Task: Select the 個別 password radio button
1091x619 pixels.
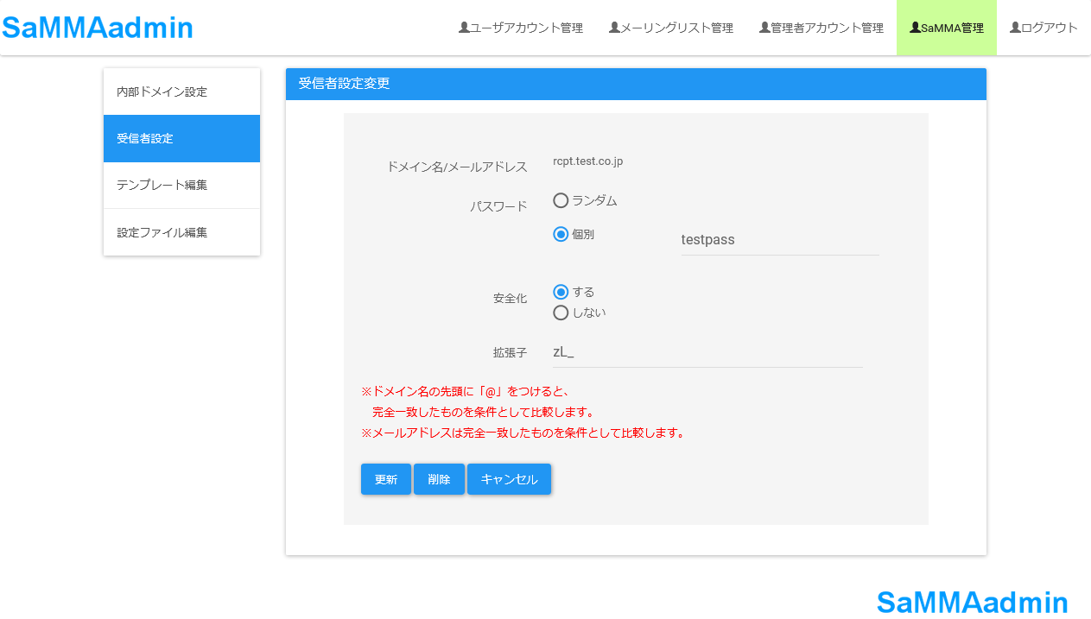Action: 561,234
